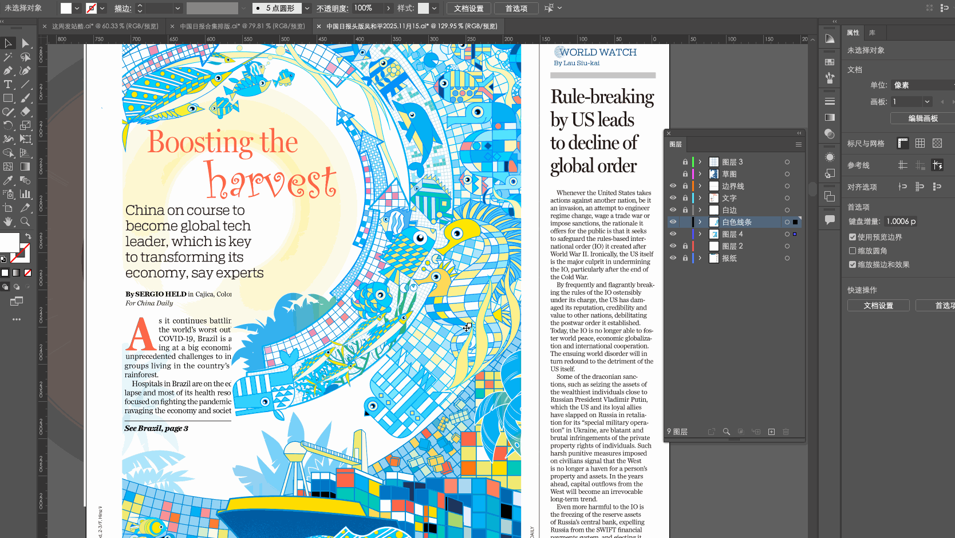Screen dimensions: 955x538
Task: Unlock the 草图 layer
Action: point(685,174)
